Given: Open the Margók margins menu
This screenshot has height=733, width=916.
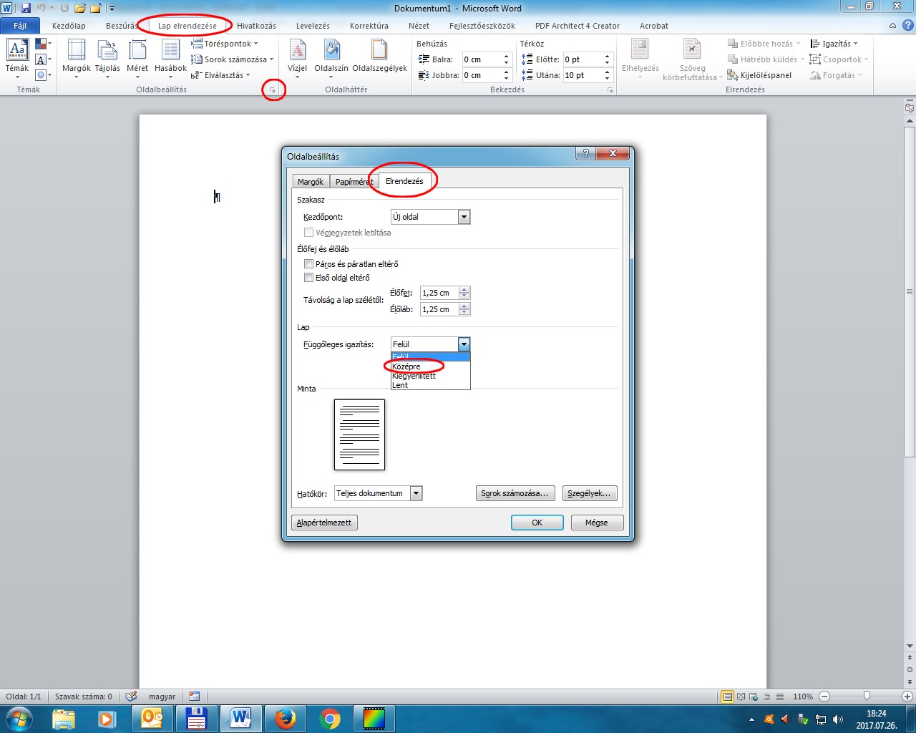Looking at the screenshot, I should [76, 58].
